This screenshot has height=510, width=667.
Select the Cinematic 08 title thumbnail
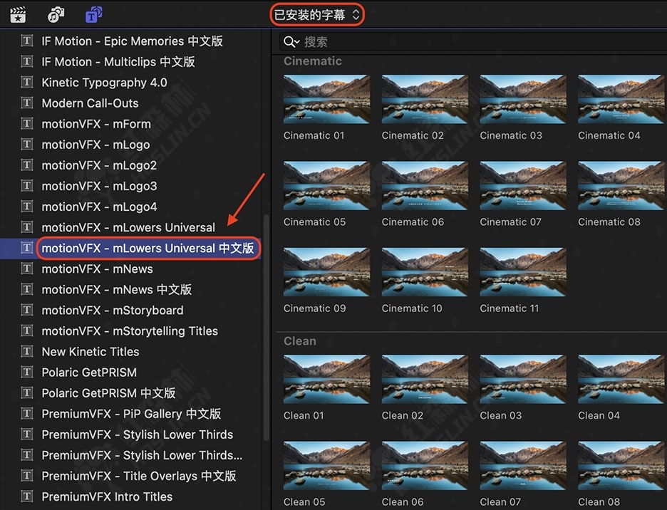621,185
